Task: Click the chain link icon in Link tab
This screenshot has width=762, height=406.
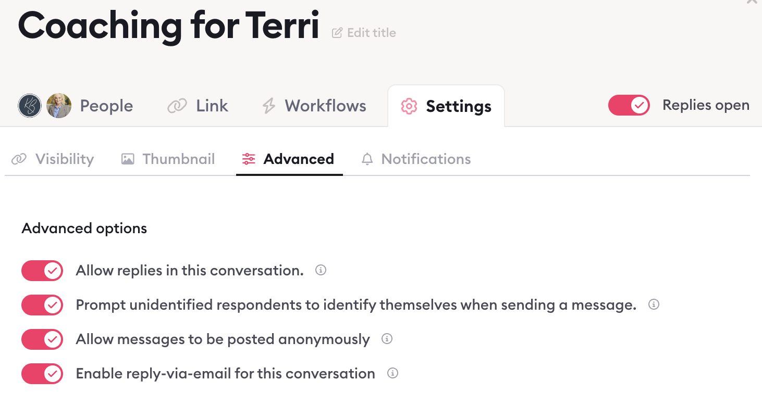Action: point(177,106)
